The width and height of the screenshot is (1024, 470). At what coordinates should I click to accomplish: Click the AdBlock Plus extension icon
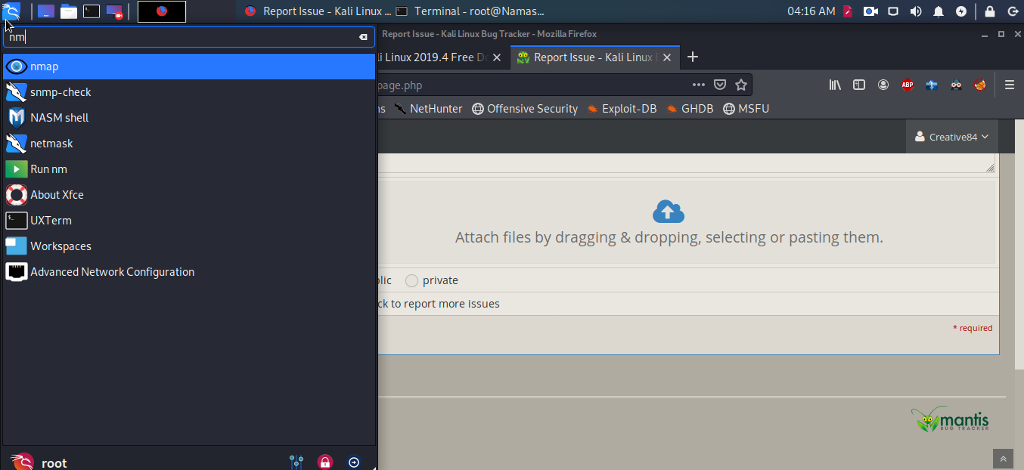coord(908,85)
